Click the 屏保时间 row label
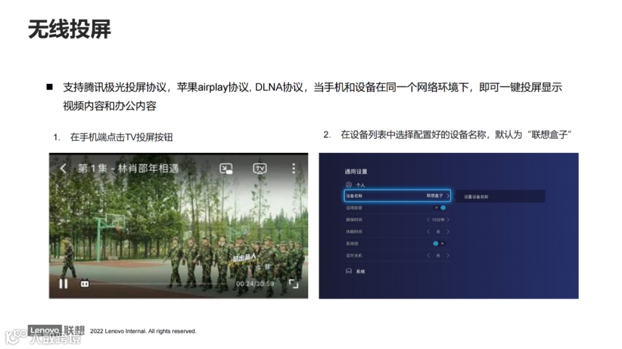The image size is (622, 349). (x=354, y=220)
